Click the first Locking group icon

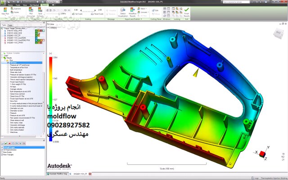[173, 9]
